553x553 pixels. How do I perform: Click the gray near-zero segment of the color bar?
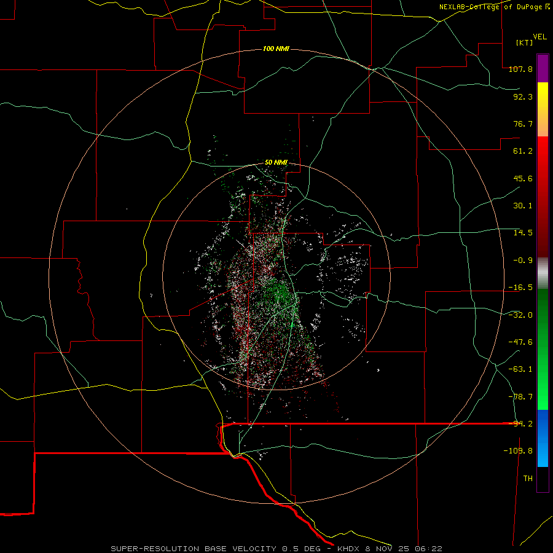point(543,273)
